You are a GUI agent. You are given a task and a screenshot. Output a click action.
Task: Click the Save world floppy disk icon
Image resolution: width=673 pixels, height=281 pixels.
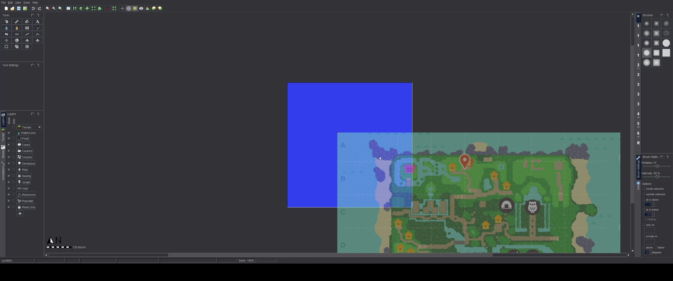click(x=19, y=8)
